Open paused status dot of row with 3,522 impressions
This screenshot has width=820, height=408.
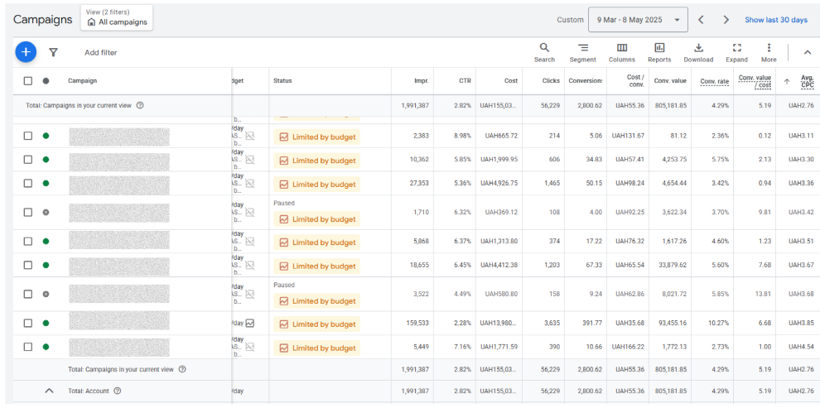pos(46,294)
